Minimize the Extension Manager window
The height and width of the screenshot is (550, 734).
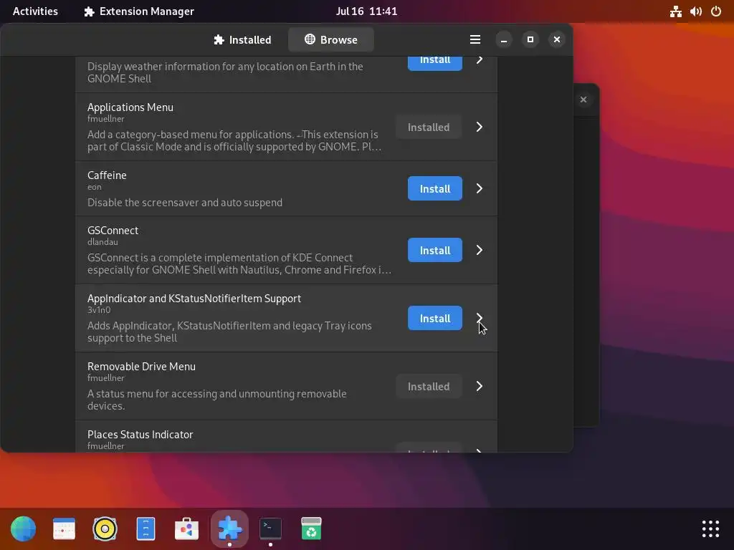point(504,40)
